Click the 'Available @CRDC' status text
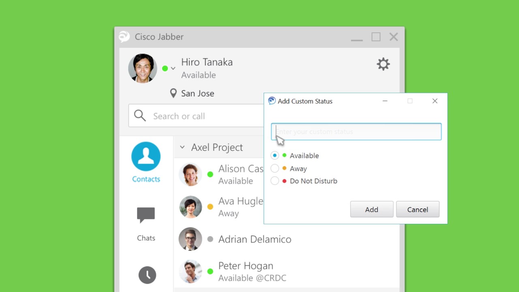The width and height of the screenshot is (519, 292). tap(252, 278)
